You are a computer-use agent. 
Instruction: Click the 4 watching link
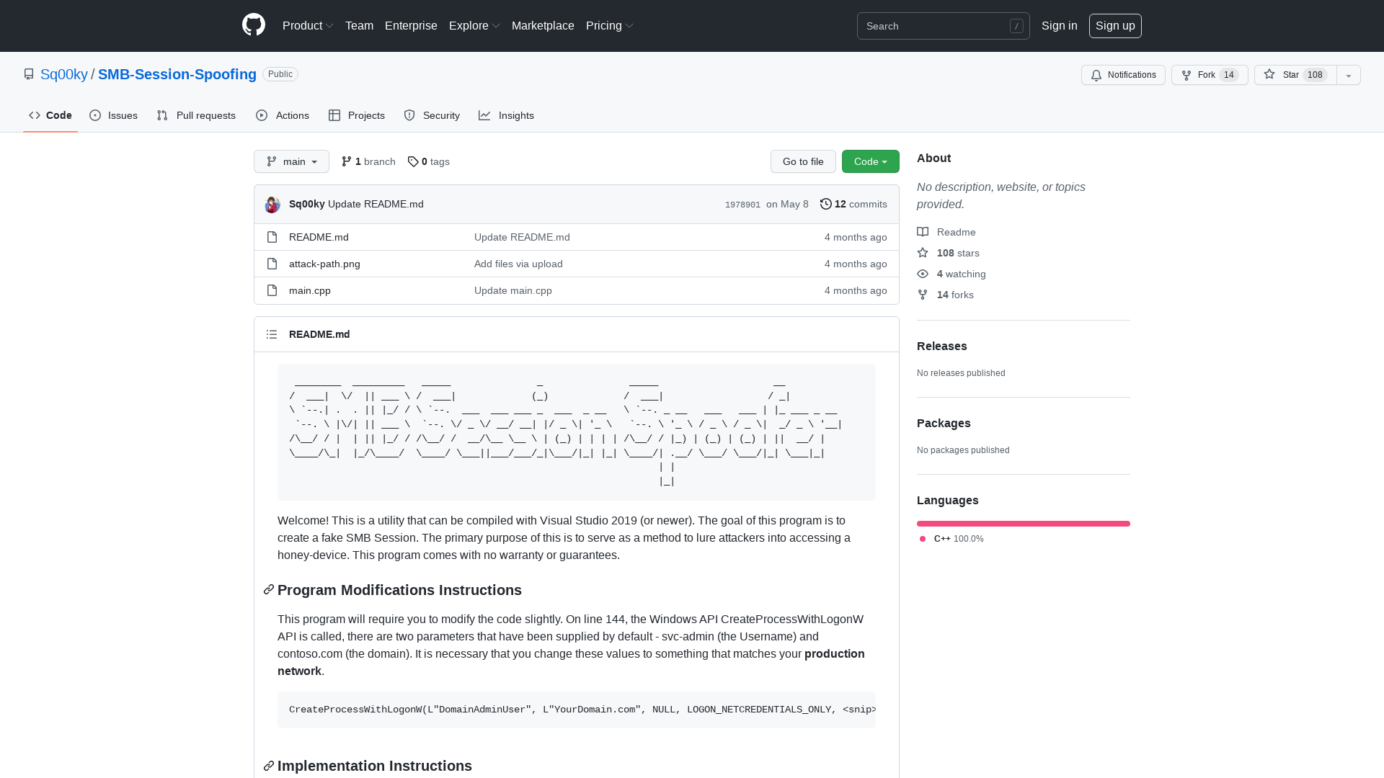[951, 274]
